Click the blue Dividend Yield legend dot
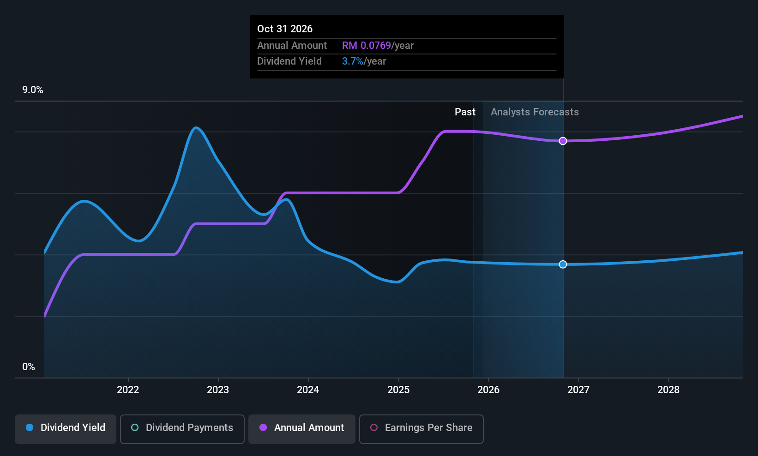This screenshot has width=758, height=456. (30, 427)
